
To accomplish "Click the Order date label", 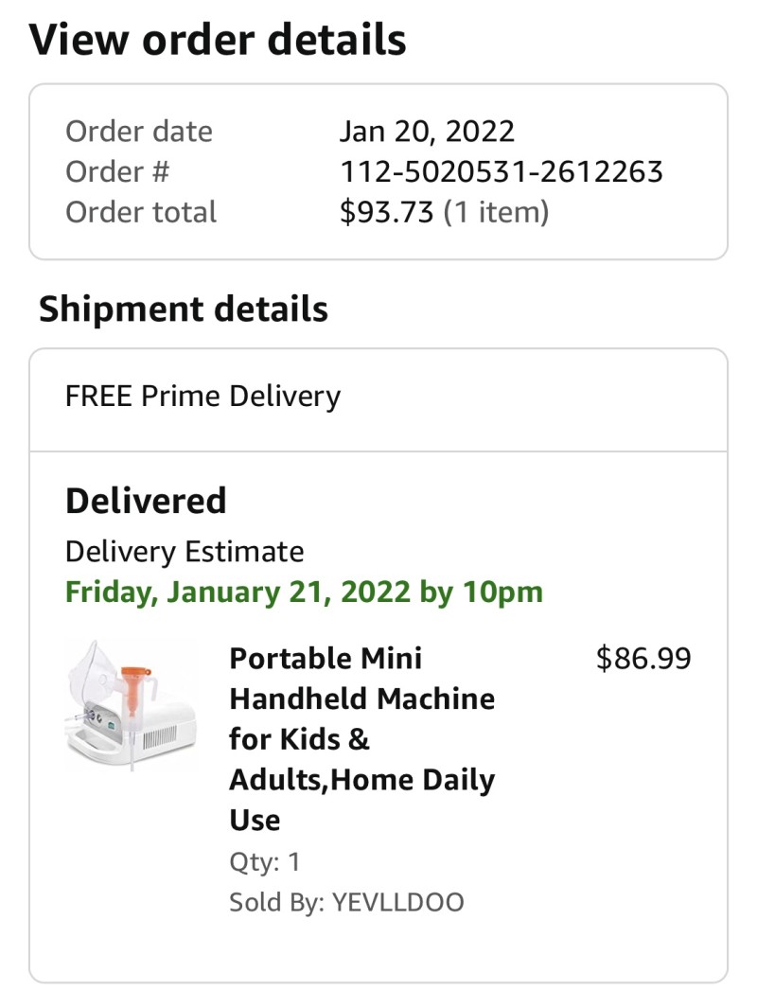I will (139, 131).
